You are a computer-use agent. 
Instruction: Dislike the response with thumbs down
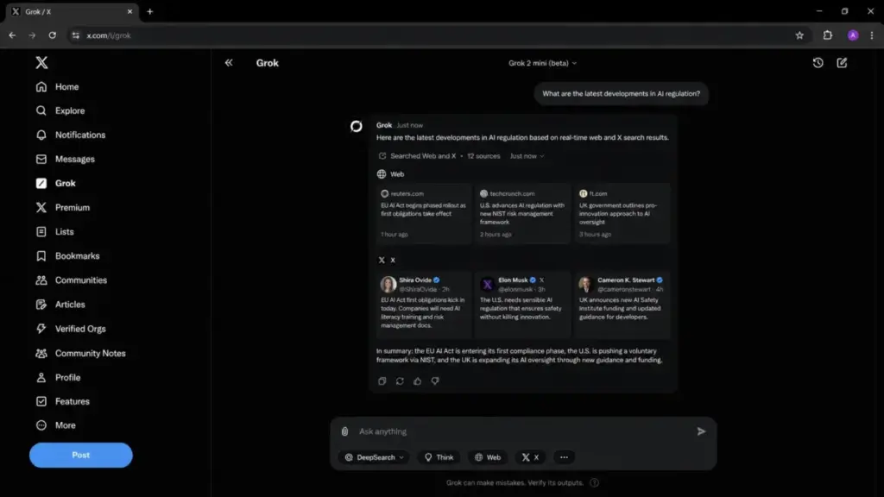coord(435,381)
